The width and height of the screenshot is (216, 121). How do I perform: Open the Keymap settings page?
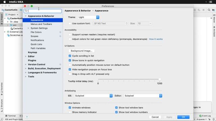(x=32, y=52)
